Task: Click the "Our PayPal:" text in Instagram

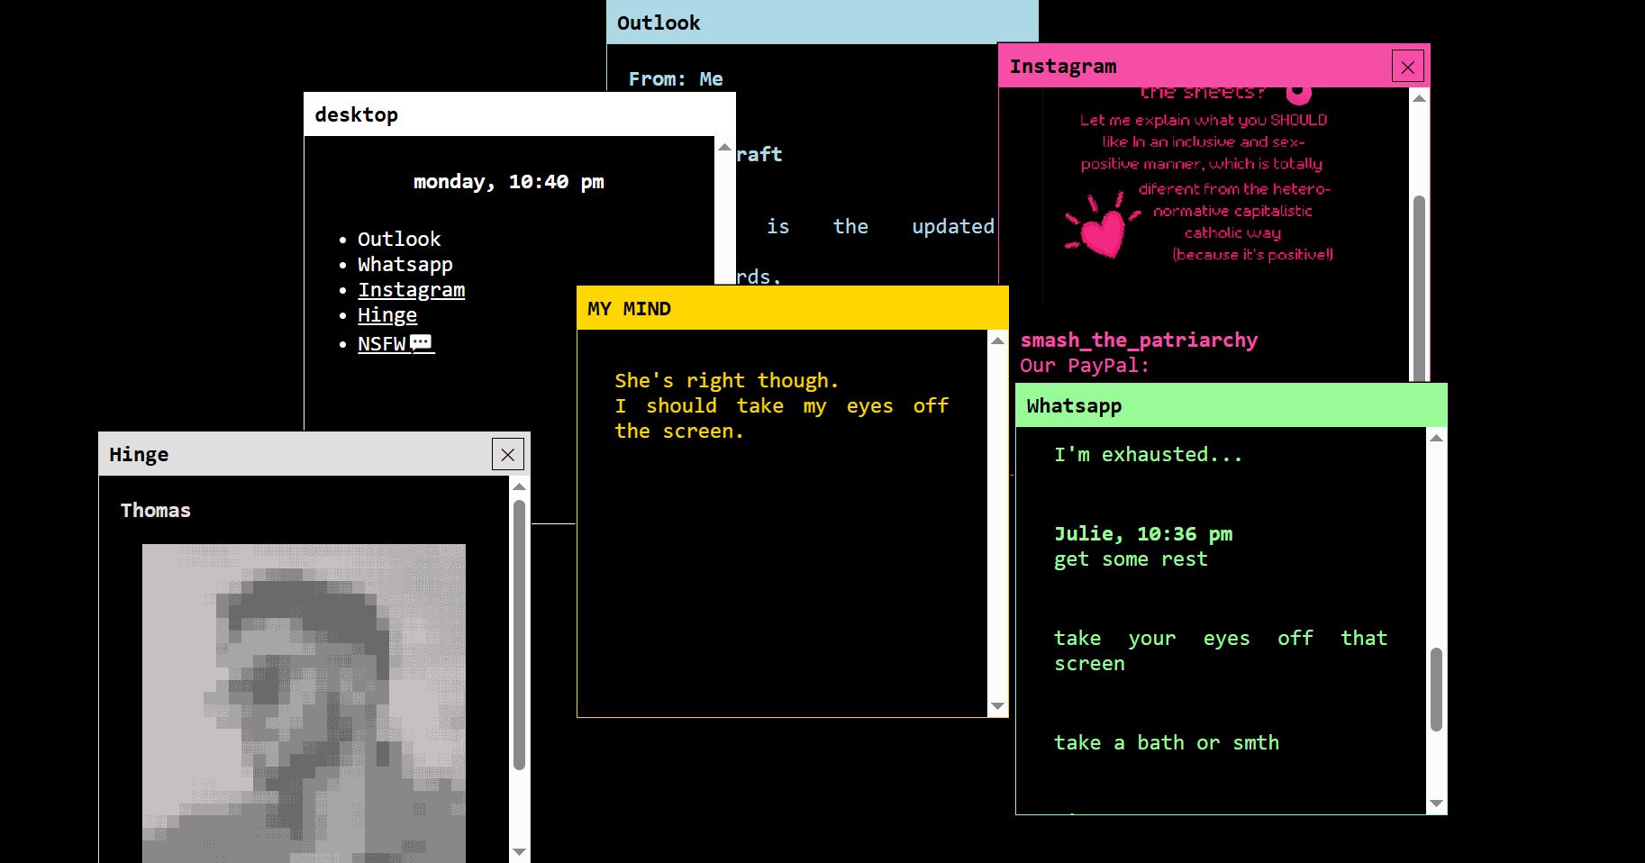Action: click(1085, 366)
